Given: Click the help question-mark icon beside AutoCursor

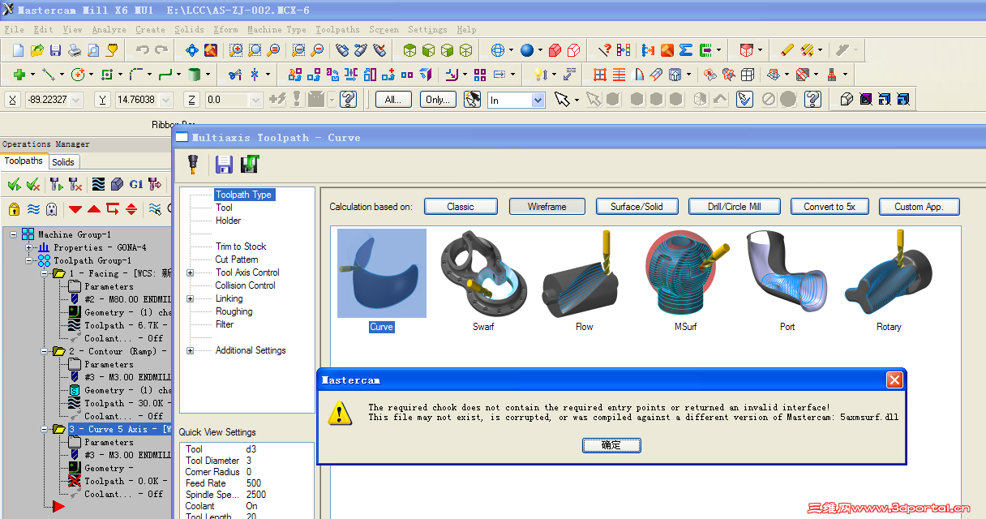Looking at the screenshot, I should click(x=349, y=100).
